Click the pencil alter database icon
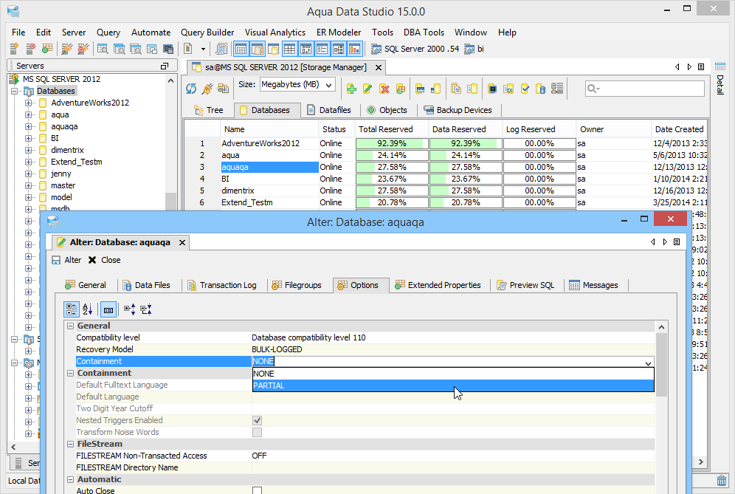Viewport: 735px width, 494px height. pos(367,89)
